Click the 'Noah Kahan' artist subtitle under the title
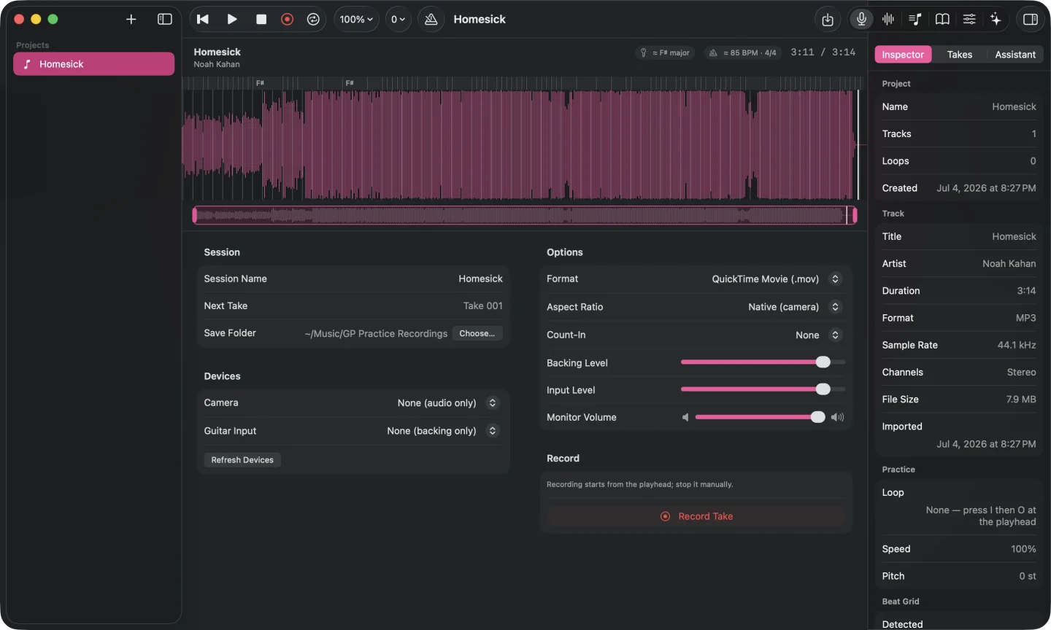 (217, 64)
